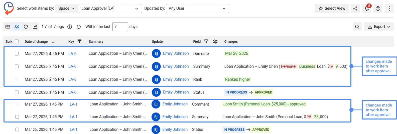
Task: Check the Mar 26 row checkbox
Action: tap(17, 129)
